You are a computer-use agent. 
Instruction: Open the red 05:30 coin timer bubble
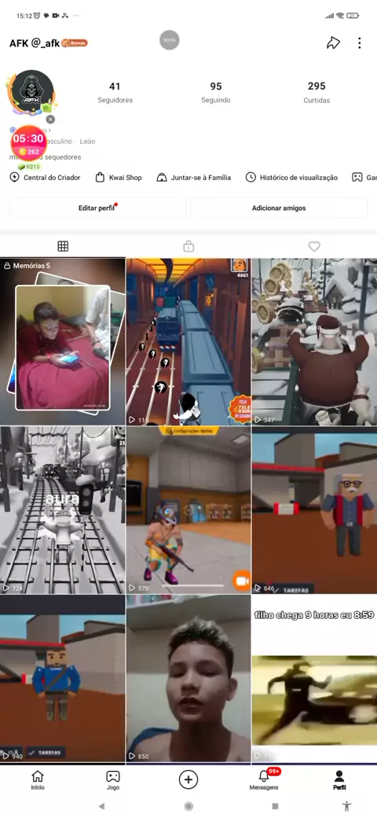[28, 143]
